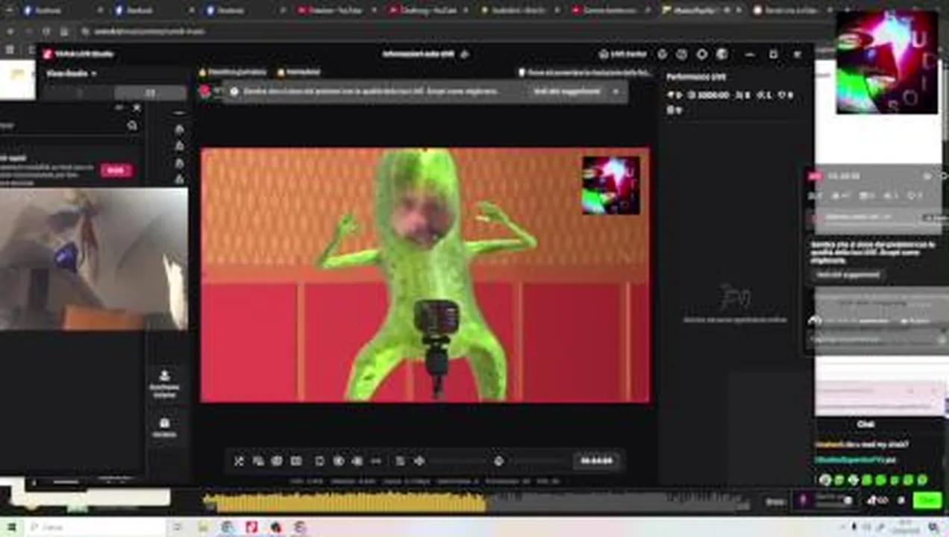Open the Performance LIVE panel header
Image resolution: width=949 pixels, height=537 pixels.
click(x=696, y=77)
